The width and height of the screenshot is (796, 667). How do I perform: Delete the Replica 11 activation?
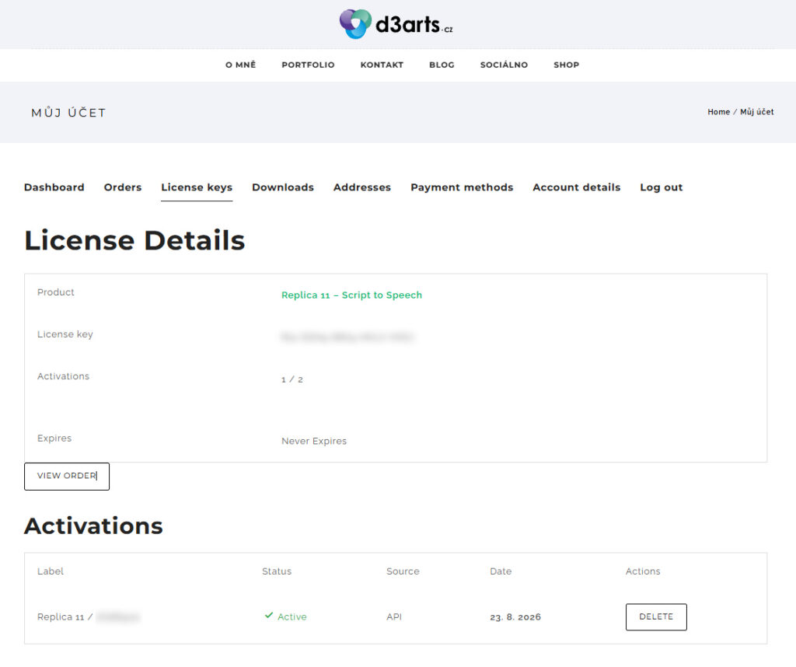[656, 616]
